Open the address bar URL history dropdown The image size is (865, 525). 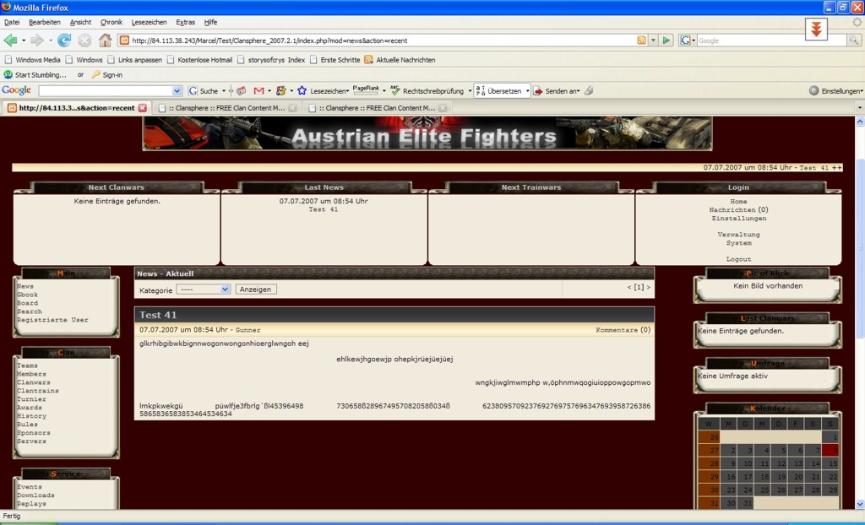point(653,41)
